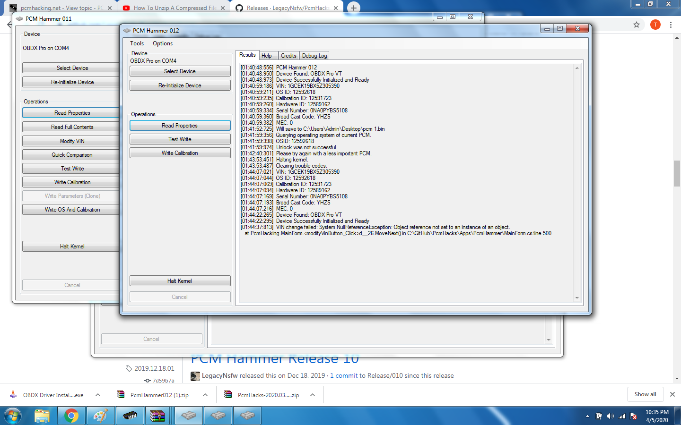The width and height of the screenshot is (681, 425).
Task: Click Show all downloads
Action: click(645, 394)
